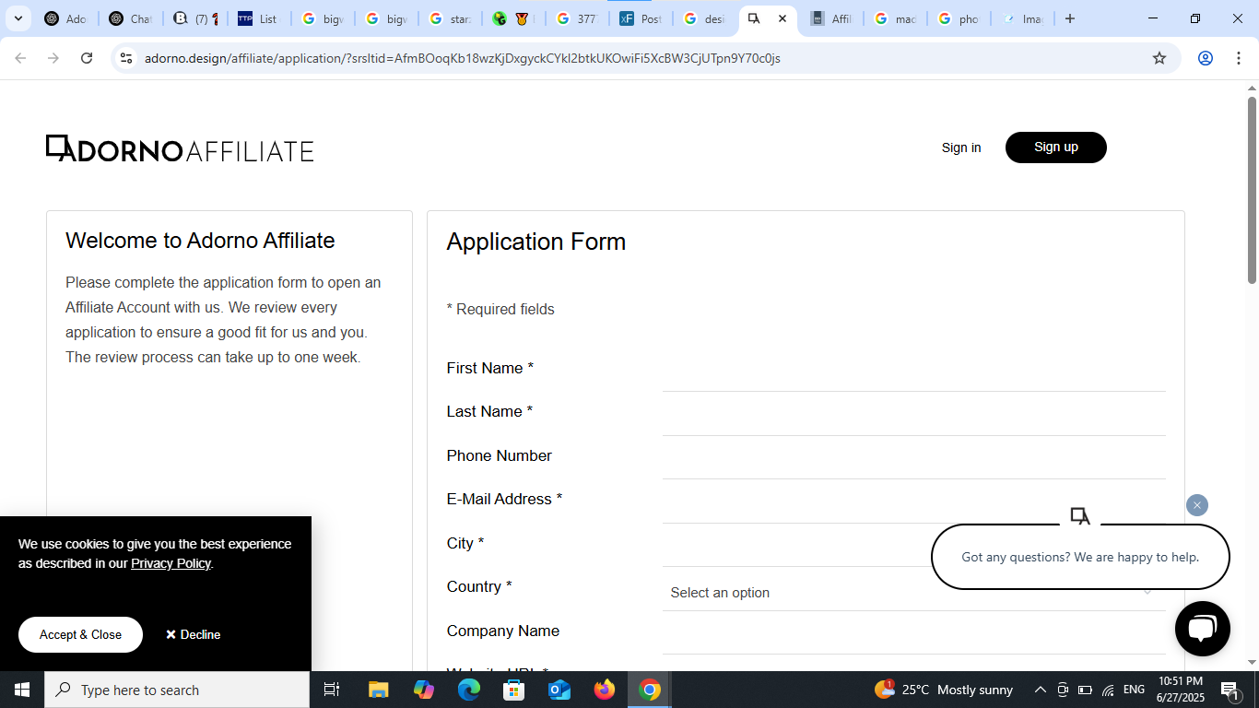Click the page vertical scrollbar
The height and width of the screenshot is (708, 1259).
pos(1252,191)
